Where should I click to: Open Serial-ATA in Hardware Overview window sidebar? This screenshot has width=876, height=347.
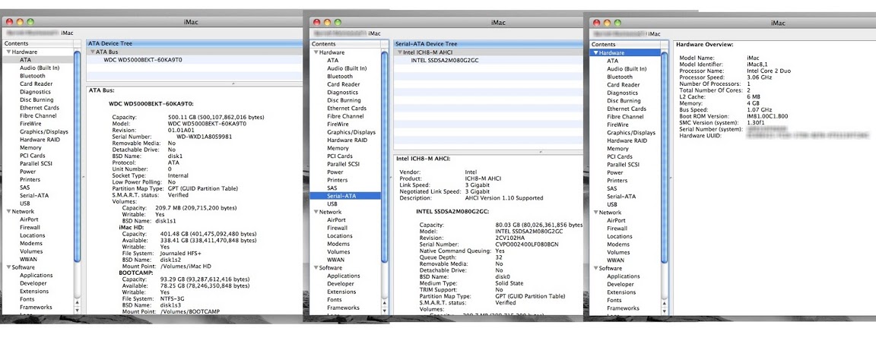tap(622, 197)
